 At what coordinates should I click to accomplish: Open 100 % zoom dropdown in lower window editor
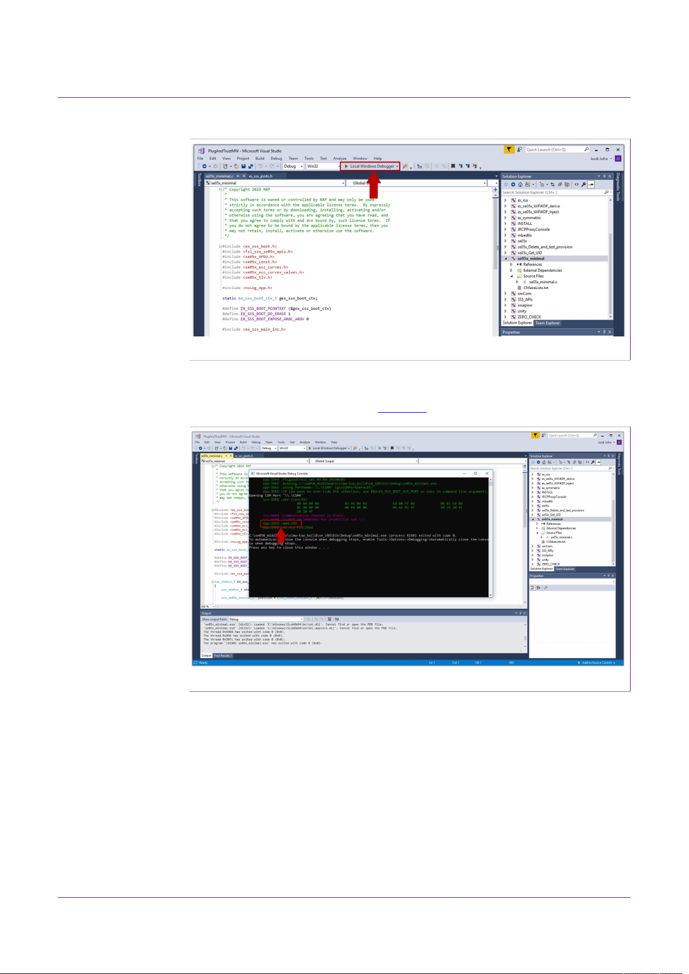[x=208, y=606]
